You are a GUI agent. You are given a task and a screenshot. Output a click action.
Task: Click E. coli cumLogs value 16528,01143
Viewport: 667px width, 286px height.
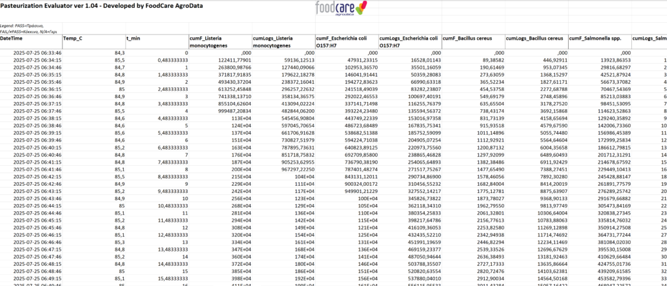point(425,60)
